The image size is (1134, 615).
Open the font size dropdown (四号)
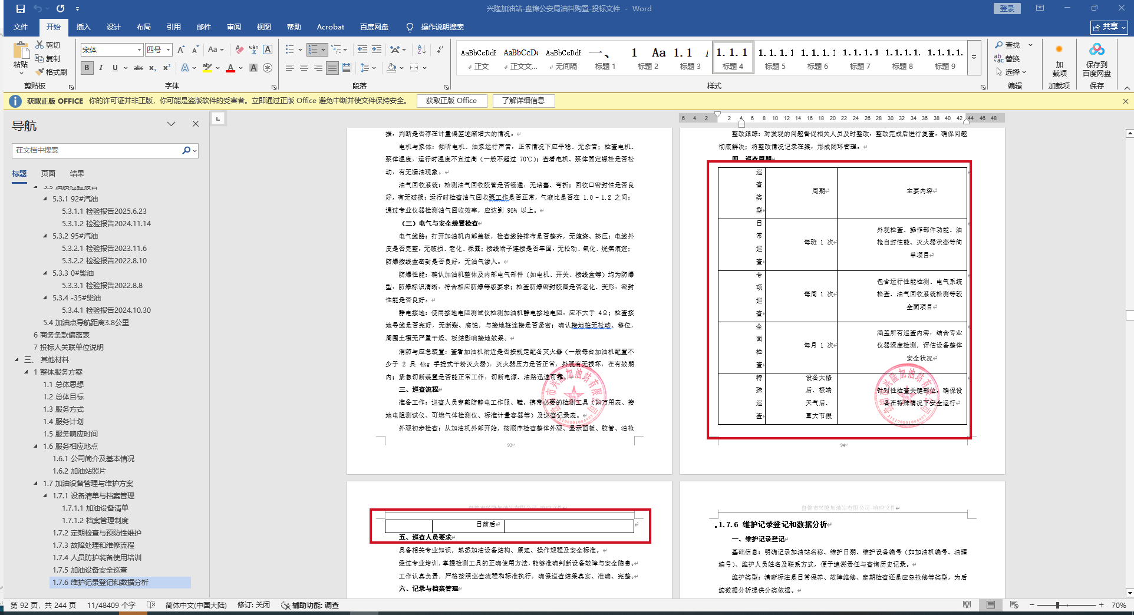coord(168,50)
